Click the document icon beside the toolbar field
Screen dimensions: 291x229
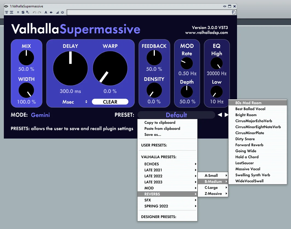[x=234, y=12]
